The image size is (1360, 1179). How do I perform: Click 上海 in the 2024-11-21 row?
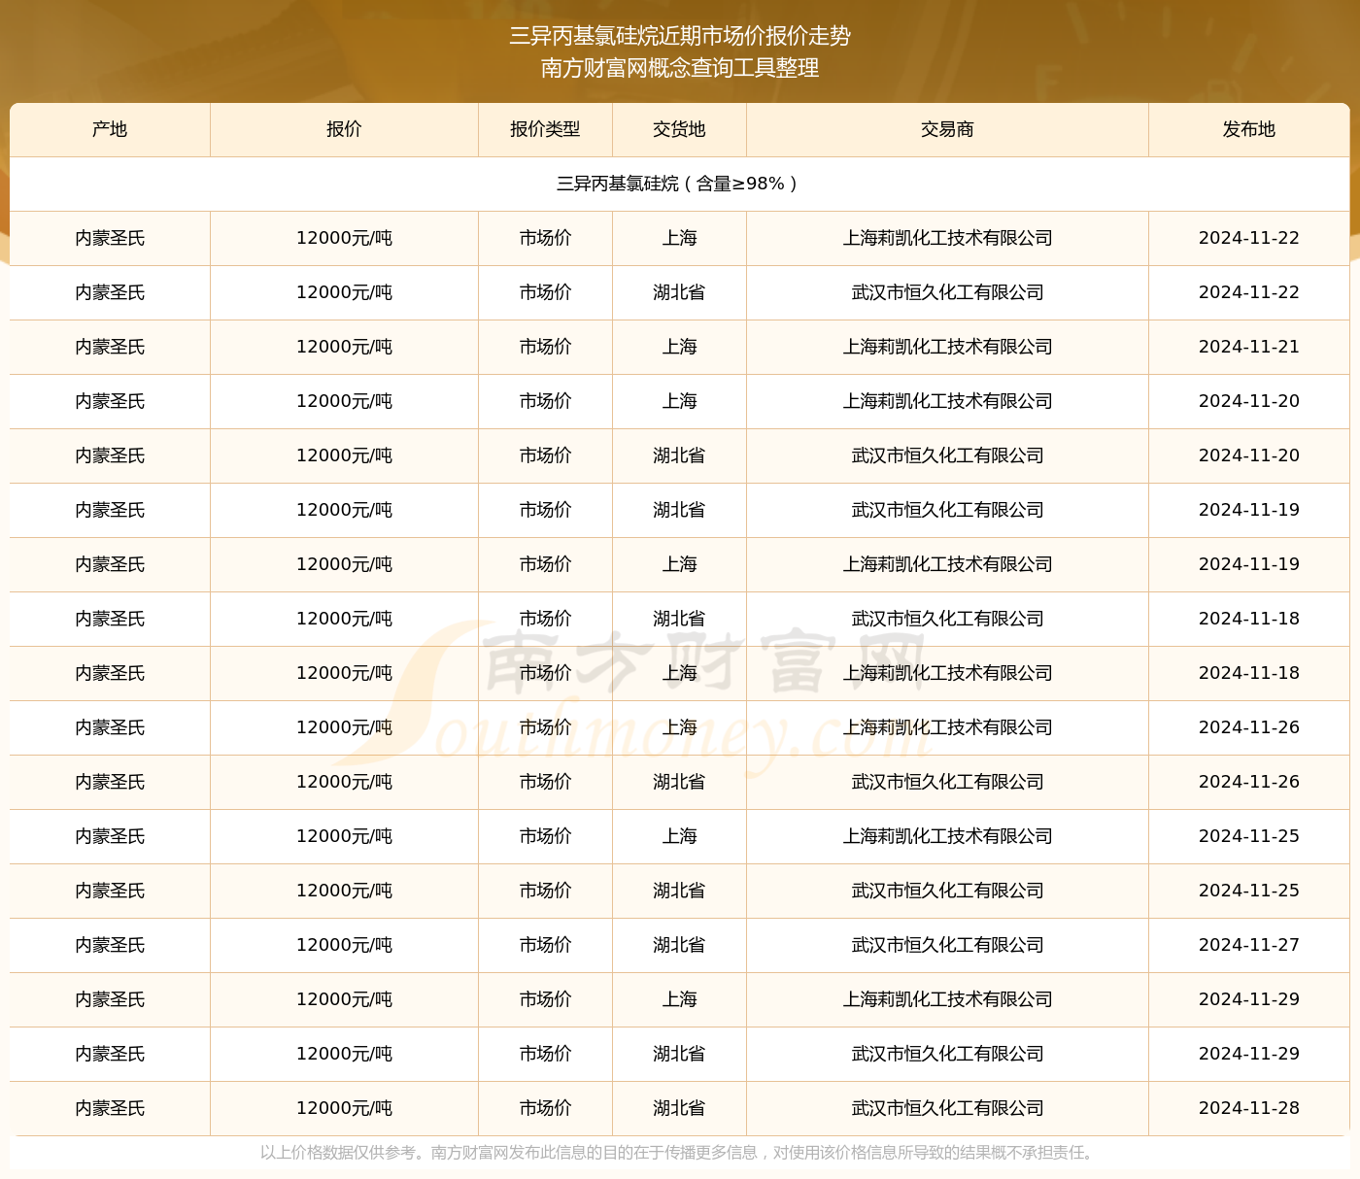click(x=679, y=347)
